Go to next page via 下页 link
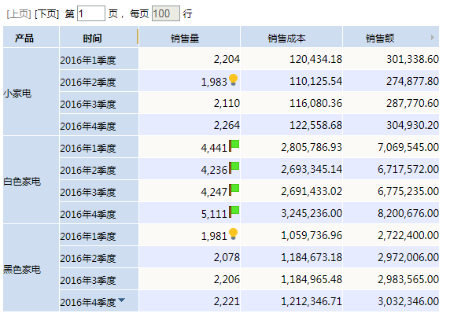 (46, 14)
